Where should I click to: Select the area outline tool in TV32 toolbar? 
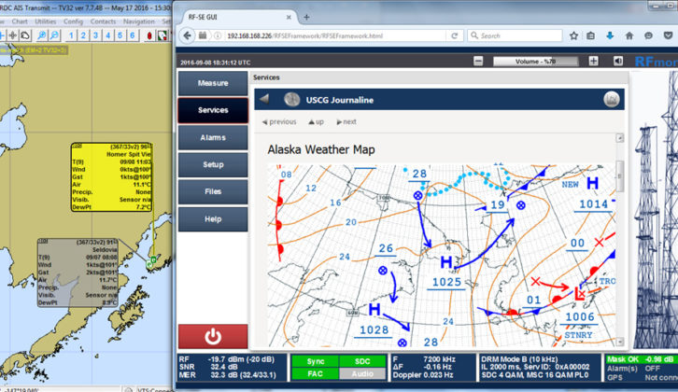(x=25, y=35)
